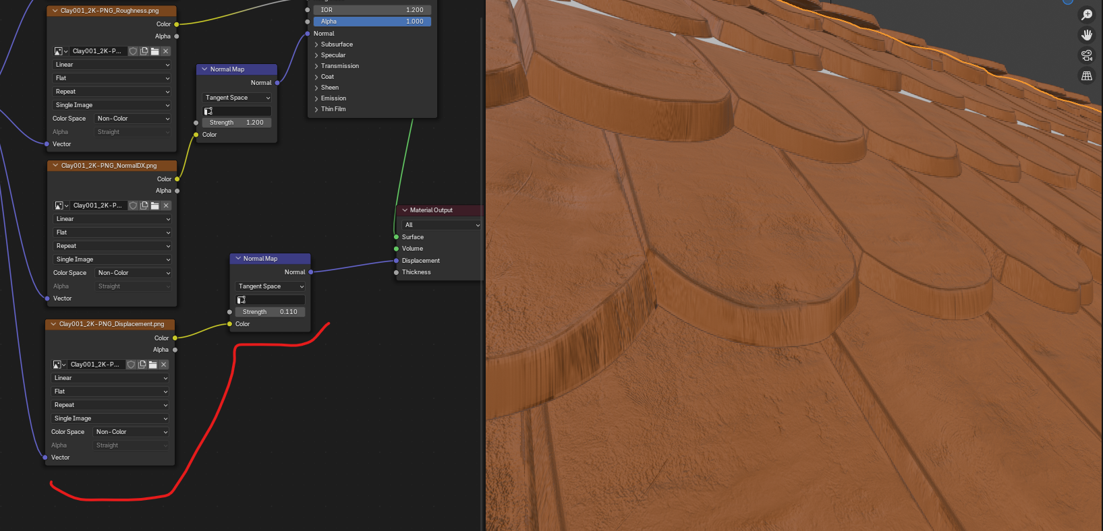The image size is (1103, 531).
Task: Click the zoom magnifier icon in the viewport
Action: coord(1086,15)
